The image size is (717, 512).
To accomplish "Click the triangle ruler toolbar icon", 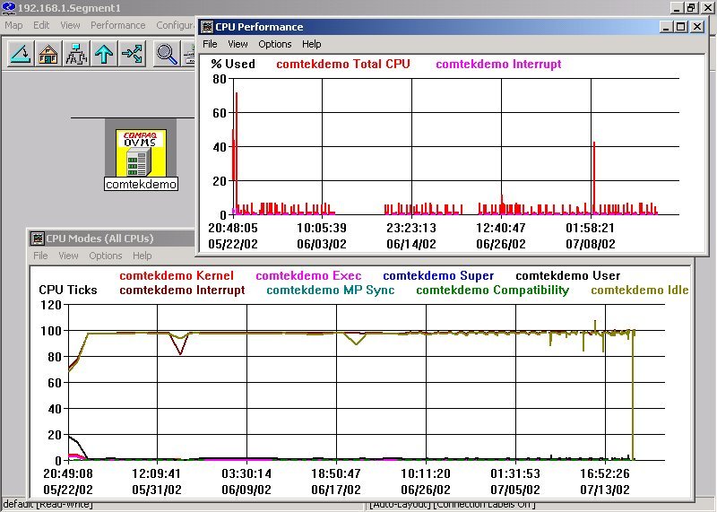I will [x=22, y=54].
